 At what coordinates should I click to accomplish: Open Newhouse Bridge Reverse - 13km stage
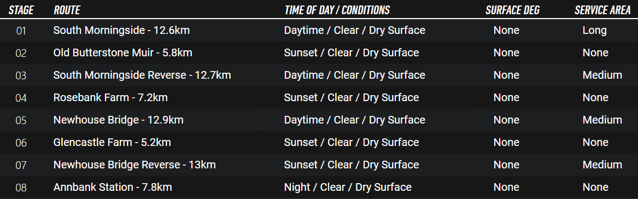pos(134,165)
